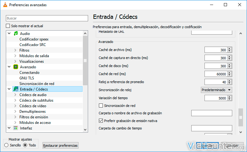The height and width of the screenshot is (152, 247).
Task: Toggle Solo mostrar el actual checkbox
Action: (8, 26)
